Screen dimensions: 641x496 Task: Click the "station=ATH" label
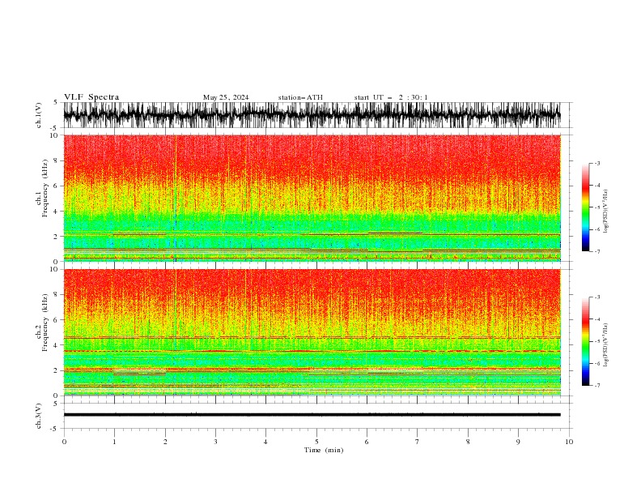300,97
